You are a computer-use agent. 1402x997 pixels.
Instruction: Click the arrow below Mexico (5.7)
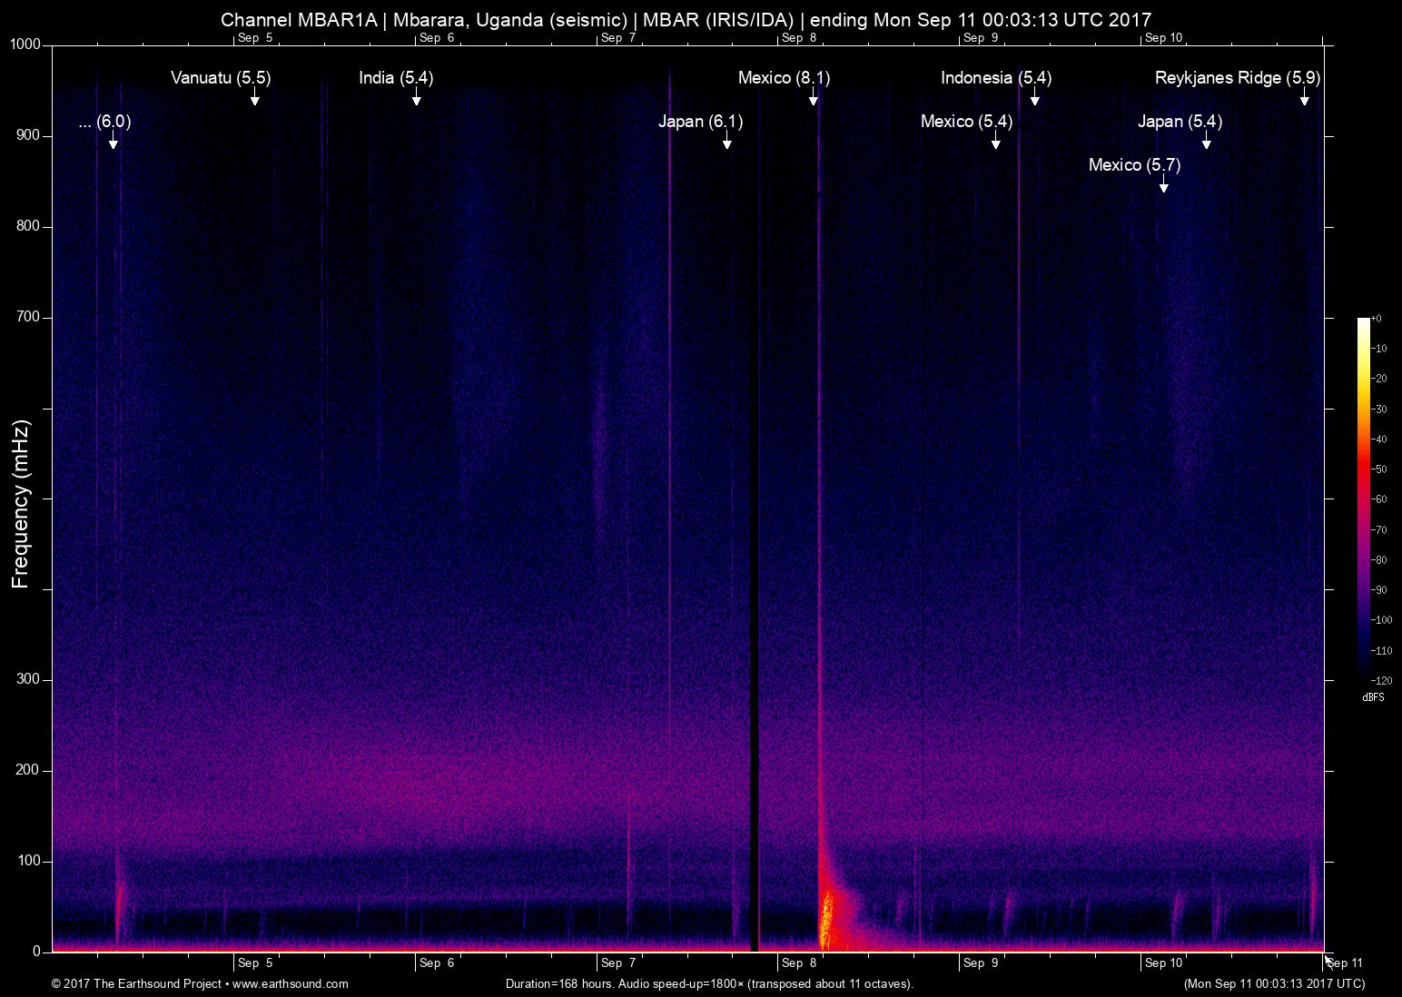point(1163,185)
